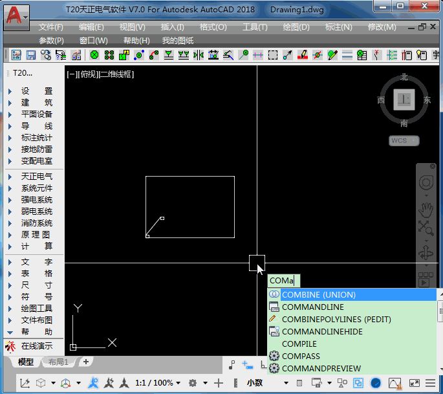Switch to the 布局1 layout tab

point(58,362)
